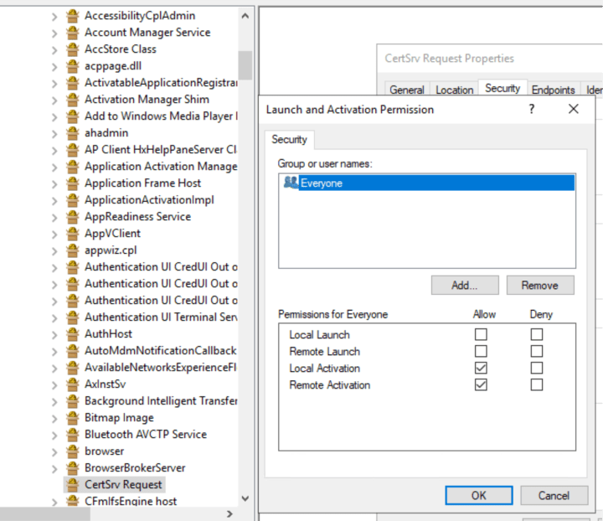This screenshot has width=603, height=521.
Task: Select the BrowserBrokerServer tree item
Action: pos(135,467)
